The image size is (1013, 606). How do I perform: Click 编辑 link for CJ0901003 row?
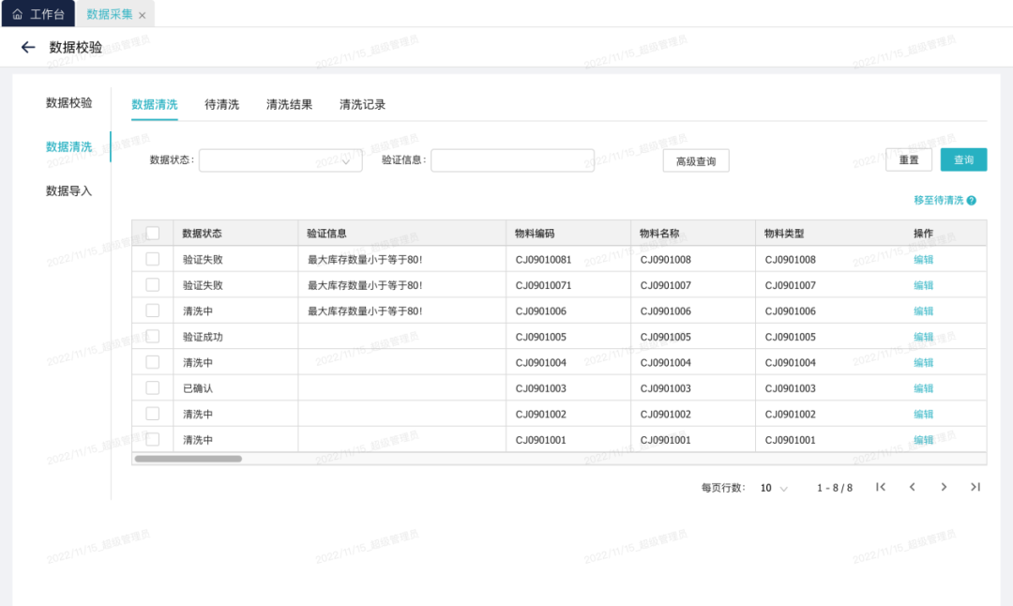pyautogui.click(x=923, y=388)
